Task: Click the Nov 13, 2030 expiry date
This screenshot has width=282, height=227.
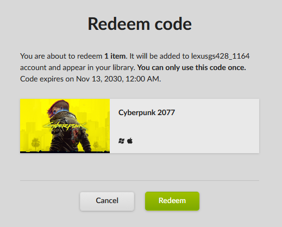Action: (x=99, y=79)
